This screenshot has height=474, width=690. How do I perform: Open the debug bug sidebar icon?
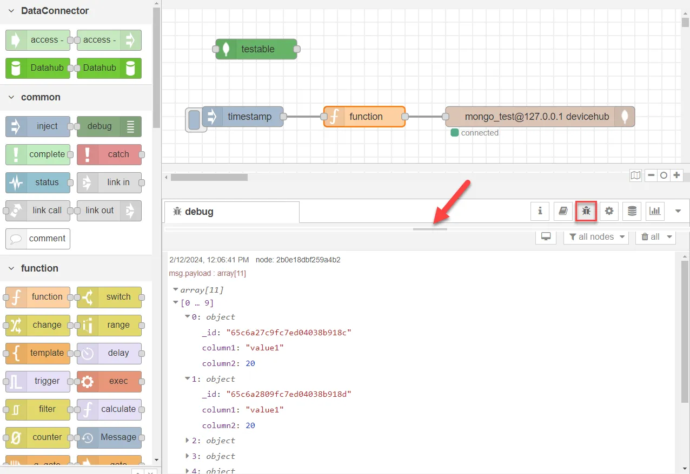pos(586,211)
